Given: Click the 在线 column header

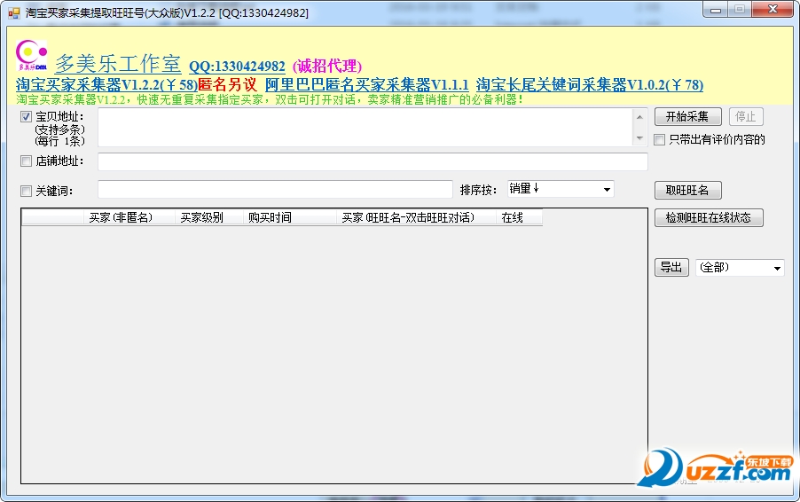Looking at the screenshot, I should pyautogui.click(x=519, y=218).
